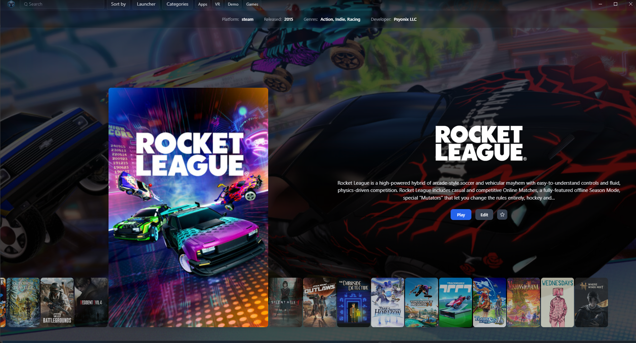
Task: Click the steam platform label
Action: pyautogui.click(x=247, y=19)
